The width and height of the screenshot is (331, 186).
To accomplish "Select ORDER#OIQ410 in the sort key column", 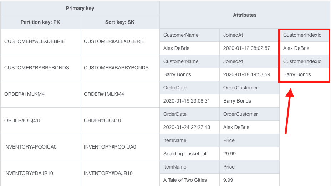I will 102,120.
